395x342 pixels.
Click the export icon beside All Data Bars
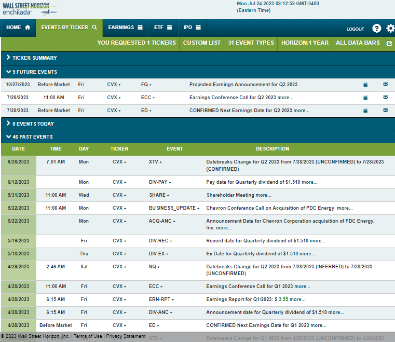pos(389,43)
